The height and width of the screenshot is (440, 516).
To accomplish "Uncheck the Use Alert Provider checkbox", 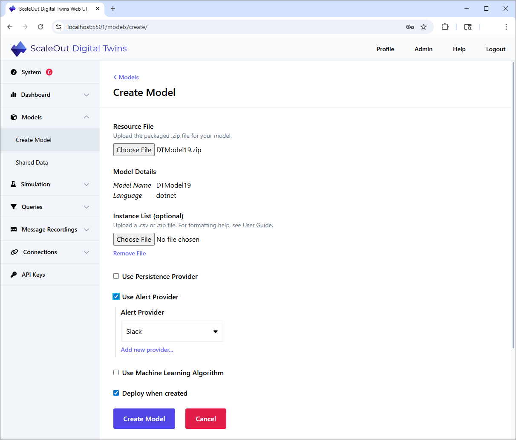I will (x=116, y=297).
